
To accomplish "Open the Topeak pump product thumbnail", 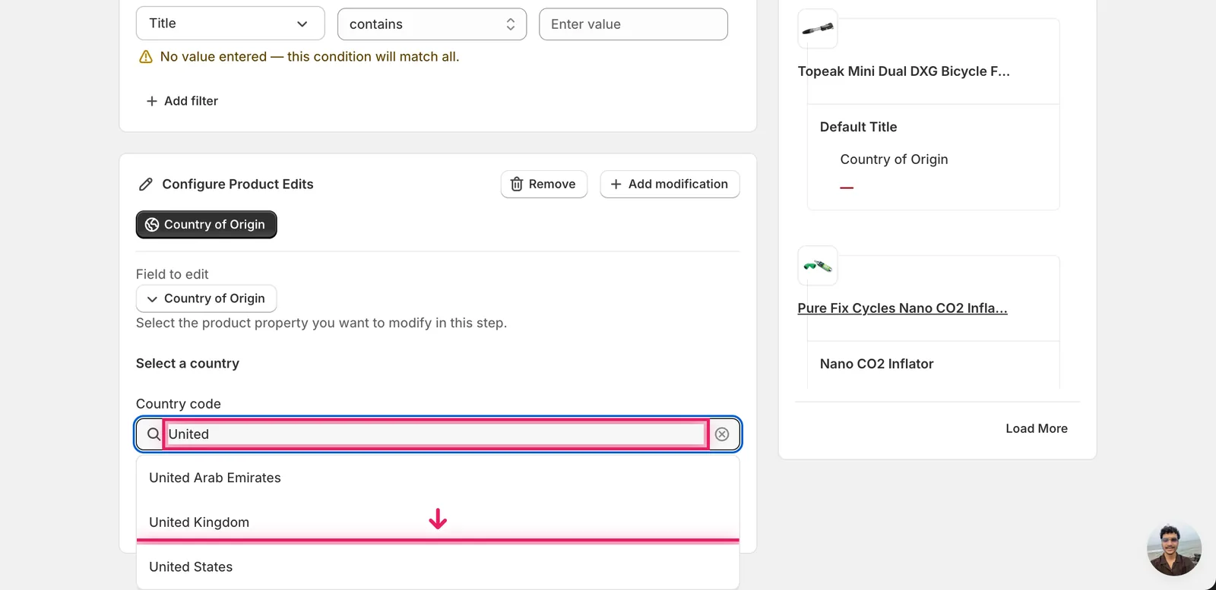I will coord(818,29).
